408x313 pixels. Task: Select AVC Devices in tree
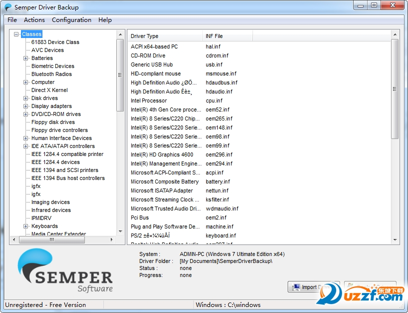47,50
